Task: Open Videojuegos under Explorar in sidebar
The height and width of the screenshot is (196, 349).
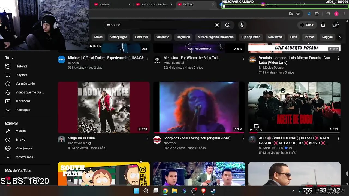Action: (x=25, y=148)
